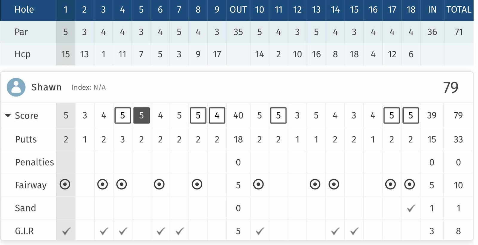Viewport: 478px width, 245px height.
Task: Uncheck G.I.R checkmark on hole 15
Action: point(354,231)
